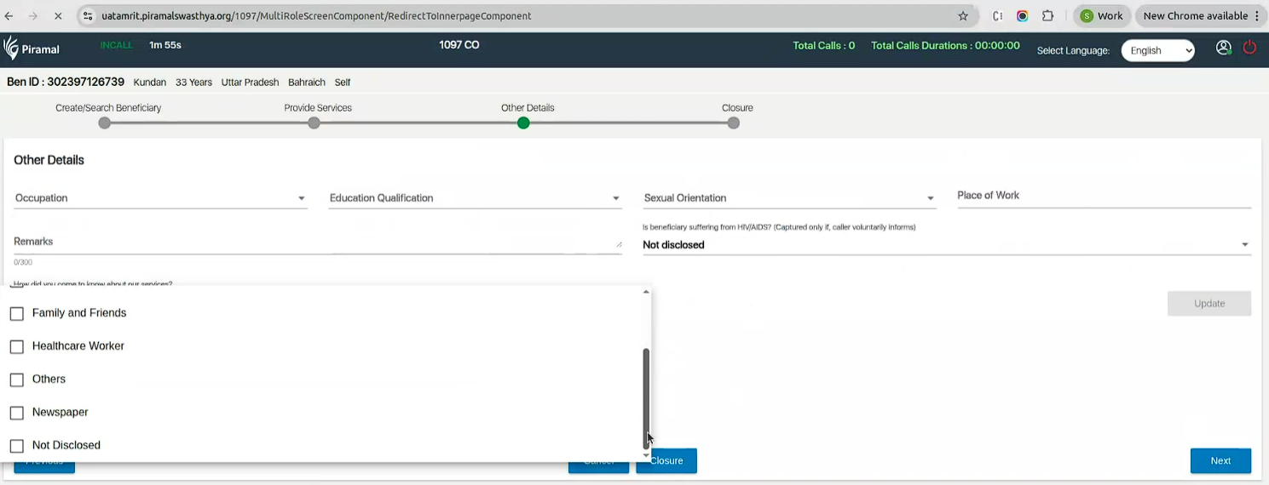Tick the Healthcare Worker checkbox
1269x485 pixels.
(17, 347)
